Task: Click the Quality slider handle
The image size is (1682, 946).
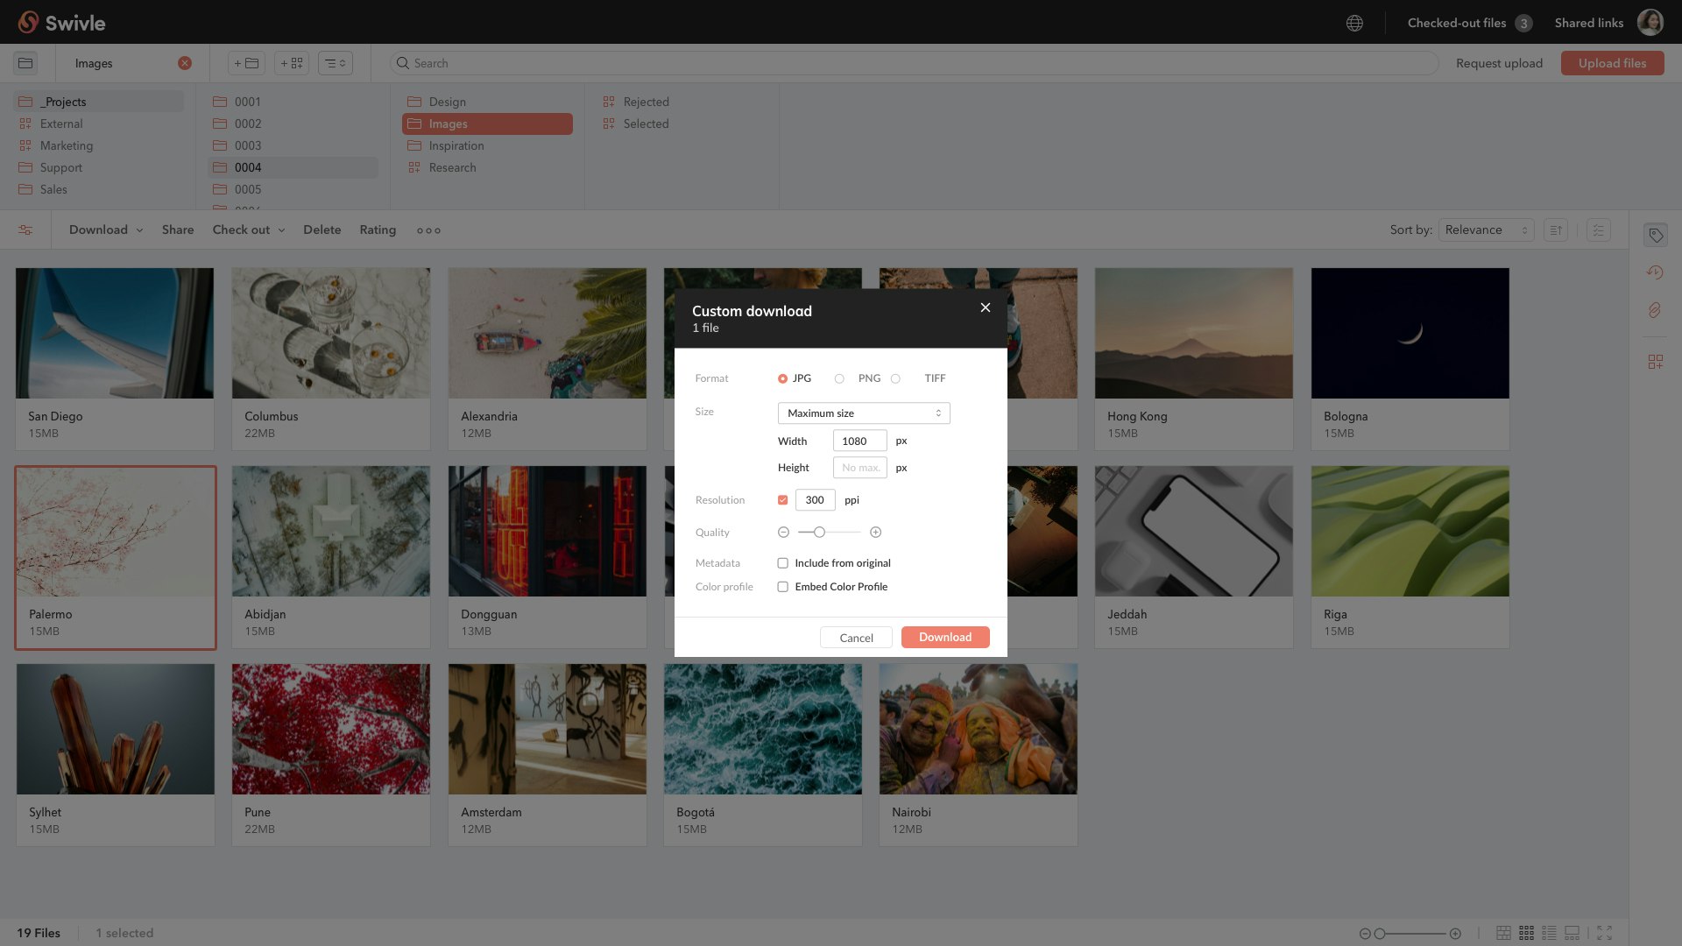Action: tap(819, 533)
